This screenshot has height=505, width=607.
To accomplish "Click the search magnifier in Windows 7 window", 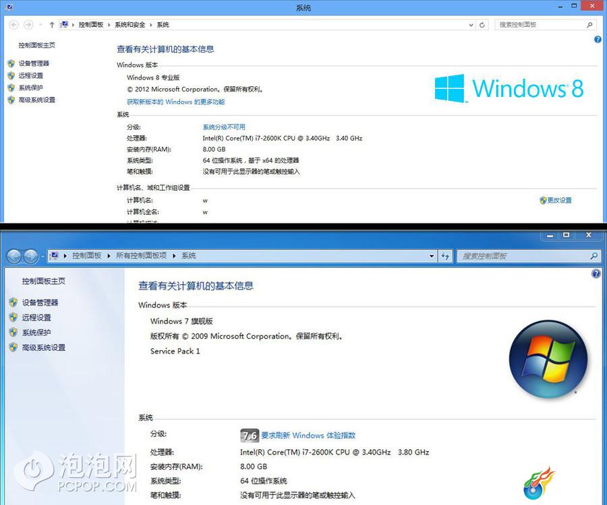I will (594, 256).
